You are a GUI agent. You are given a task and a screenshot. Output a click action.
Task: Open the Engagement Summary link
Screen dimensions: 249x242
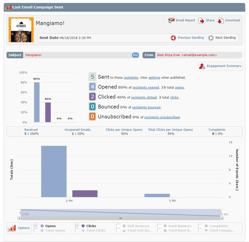coord(224,66)
